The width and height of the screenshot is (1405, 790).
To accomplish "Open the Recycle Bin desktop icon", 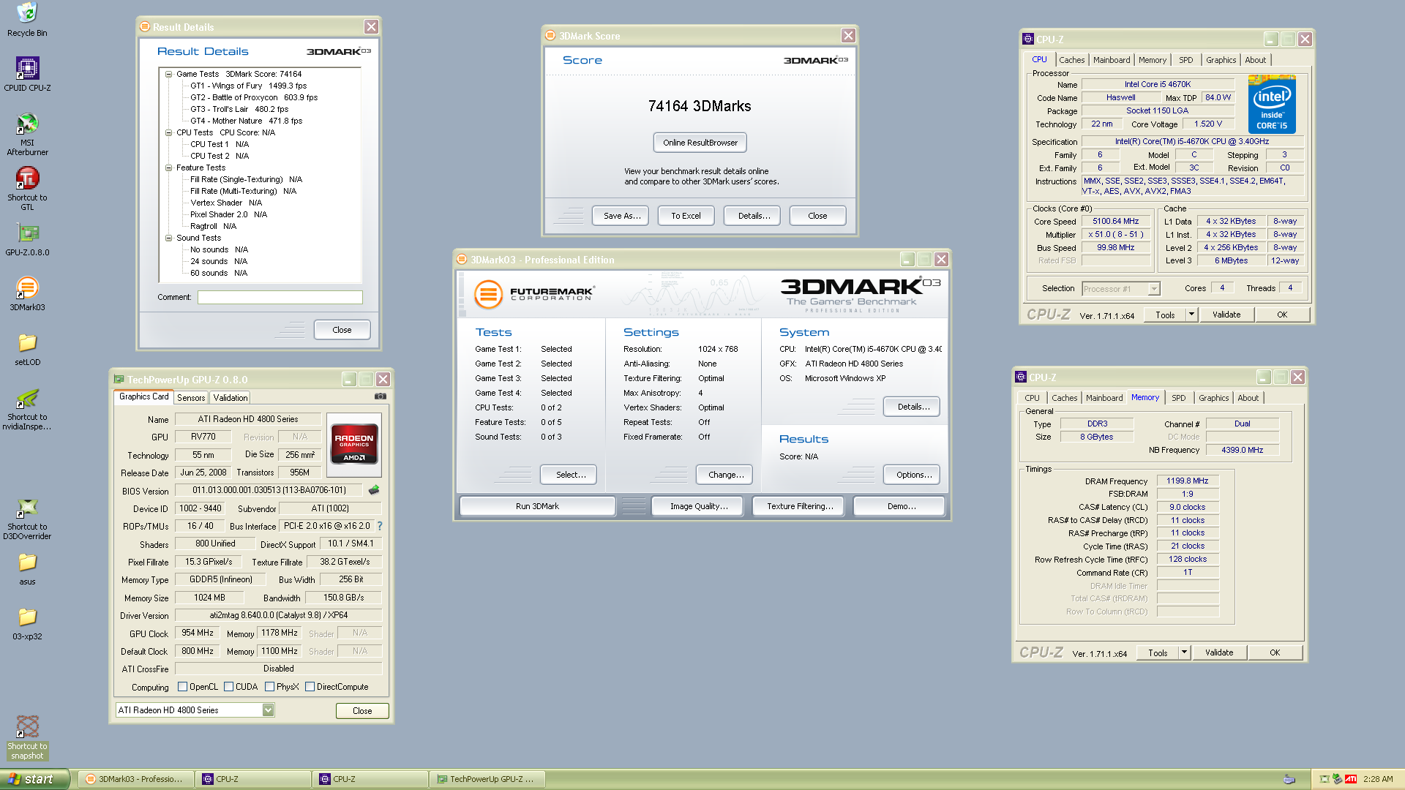I will click(x=27, y=20).
